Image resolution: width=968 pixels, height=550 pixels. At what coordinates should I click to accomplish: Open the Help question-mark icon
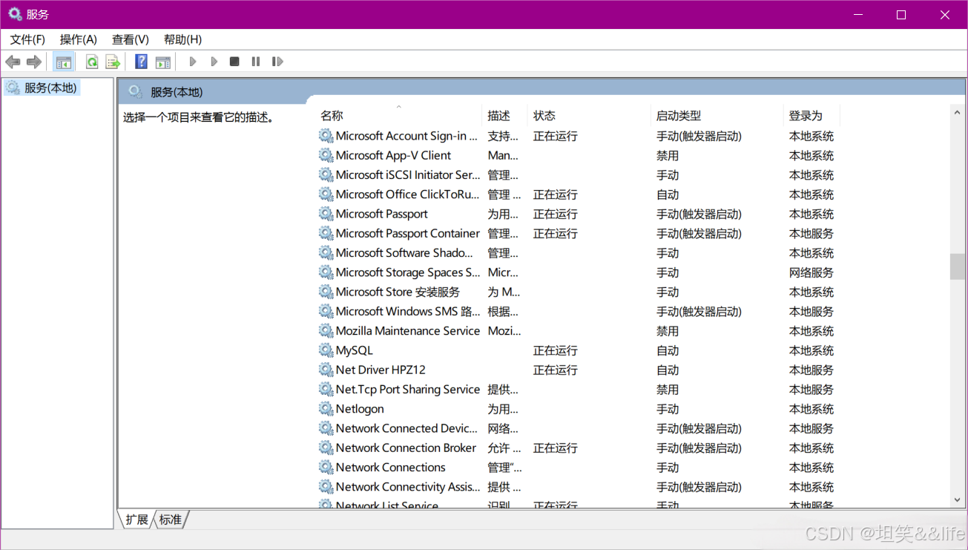pos(141,62)
